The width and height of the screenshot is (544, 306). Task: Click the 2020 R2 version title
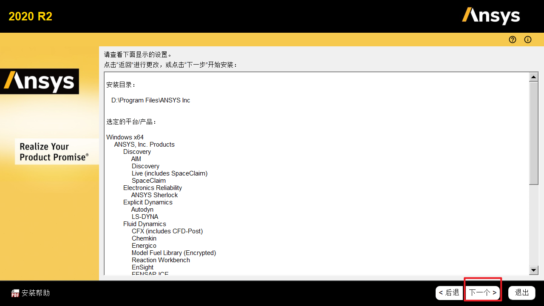click(30, 16)
